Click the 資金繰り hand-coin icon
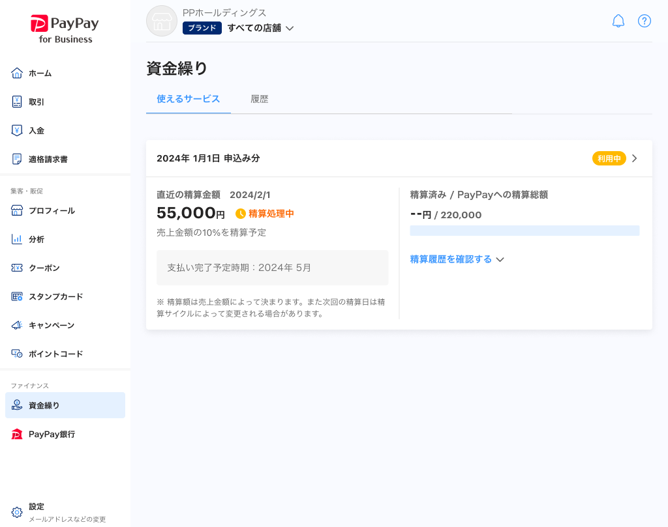 coord(16,405)
